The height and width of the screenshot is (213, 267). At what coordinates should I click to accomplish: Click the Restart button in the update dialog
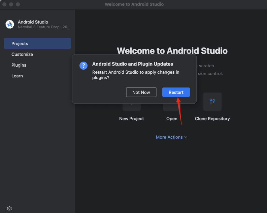click(x=176, y=92)
